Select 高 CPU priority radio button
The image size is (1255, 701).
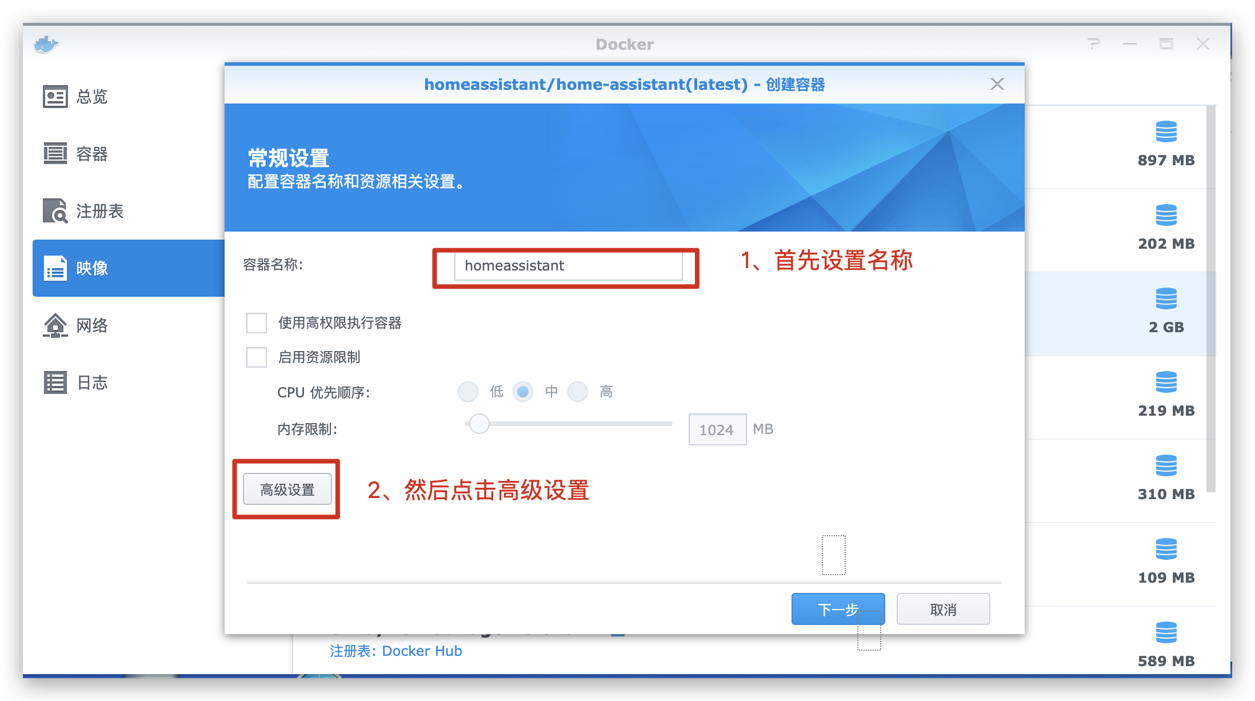(x=578, y=392)
